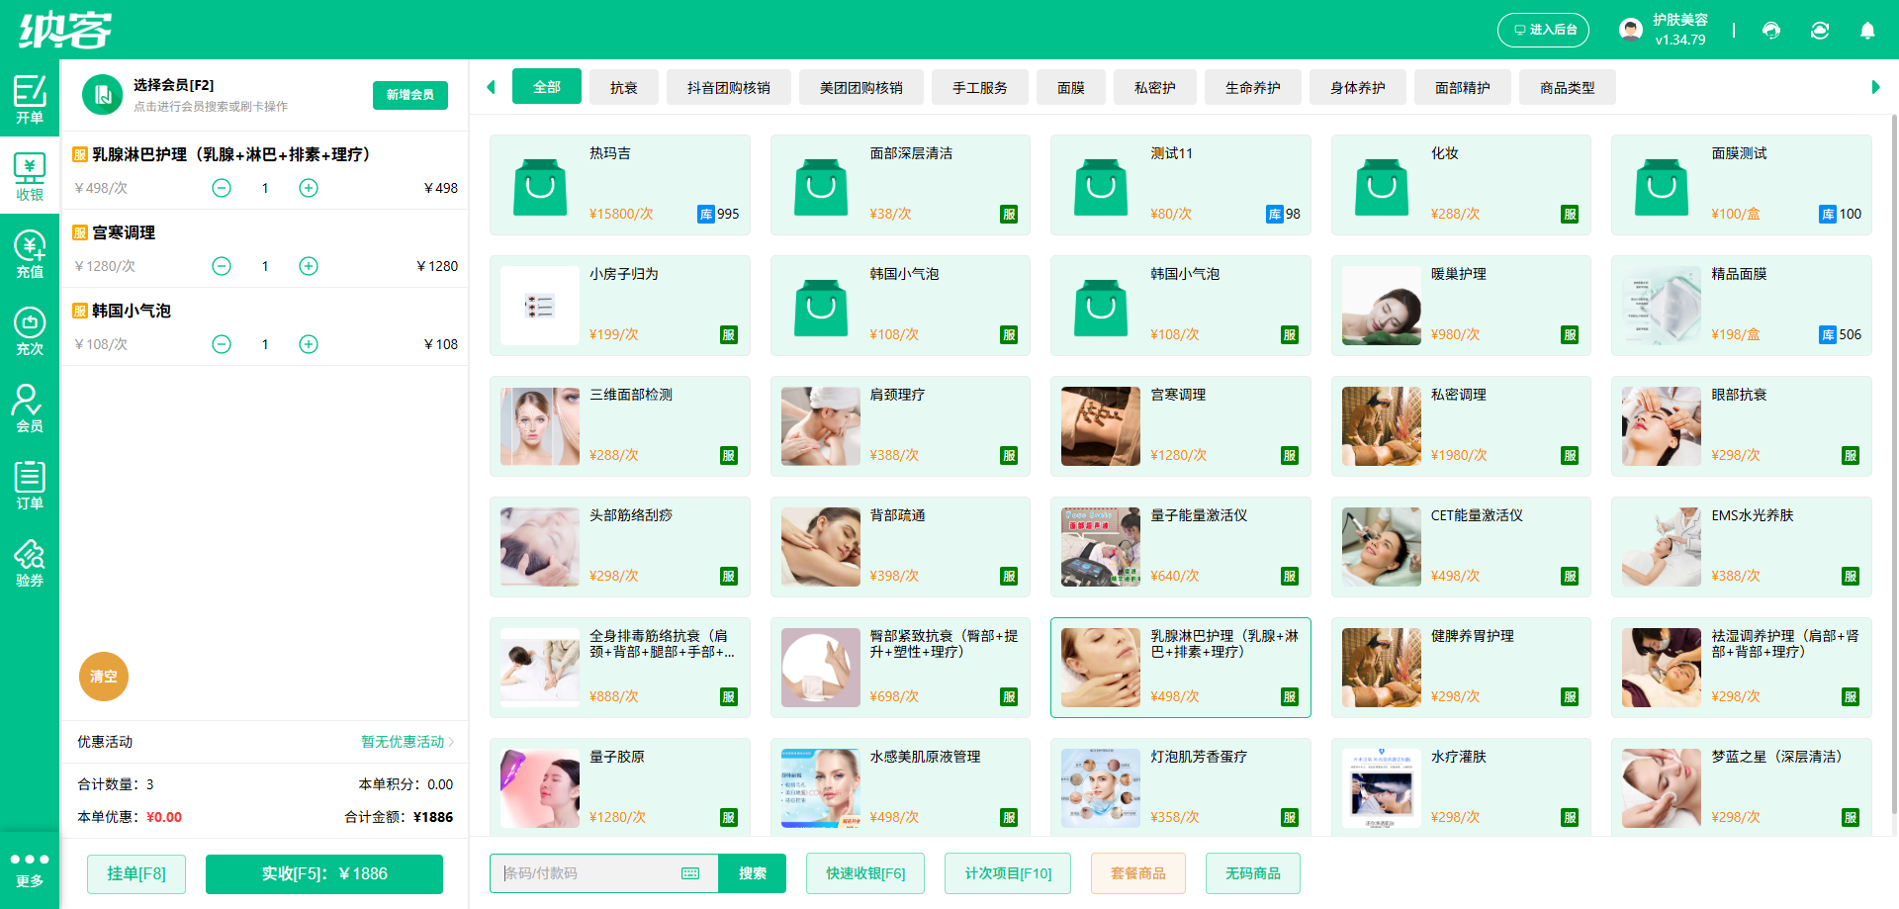Select the 面膜 category tab
This screenshot has height=909, width=1899.
tap(1071, 88)
